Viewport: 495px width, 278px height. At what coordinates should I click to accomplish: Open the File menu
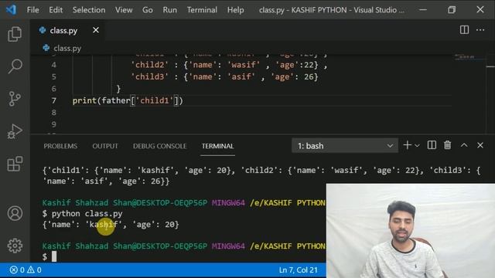pyautogui.click(x=32, y=10)
